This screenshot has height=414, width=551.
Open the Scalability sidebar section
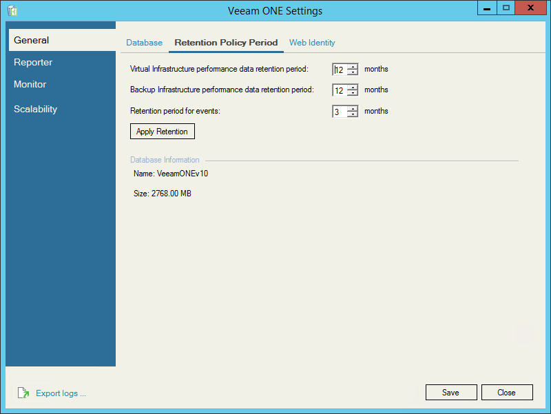tap(36, 109)
